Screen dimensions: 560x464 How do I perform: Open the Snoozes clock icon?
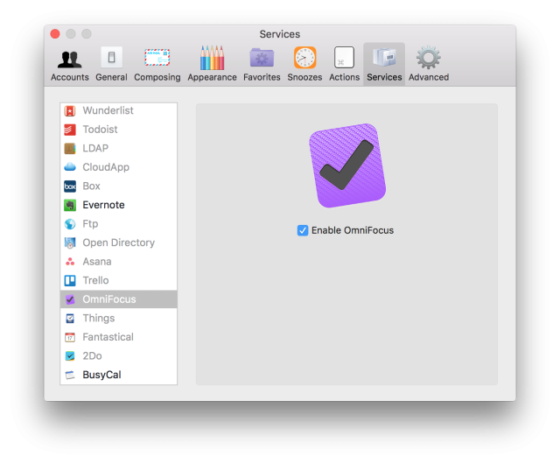(304, 58)
